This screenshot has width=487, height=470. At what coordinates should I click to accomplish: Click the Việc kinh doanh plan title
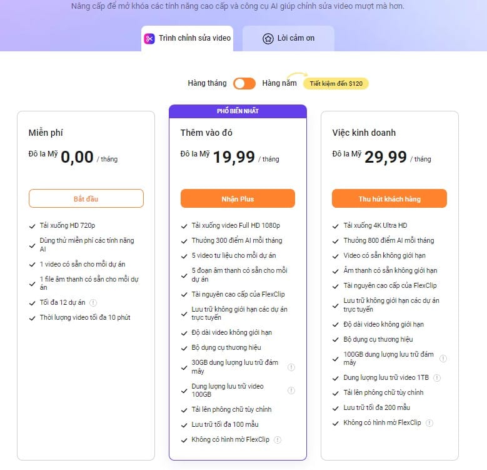pyautogui.click(x=364, y=133)
